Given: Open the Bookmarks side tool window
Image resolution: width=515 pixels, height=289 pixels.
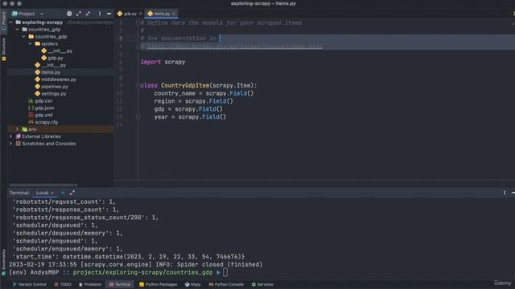Looking at the screenshot, I should [3, 262].
